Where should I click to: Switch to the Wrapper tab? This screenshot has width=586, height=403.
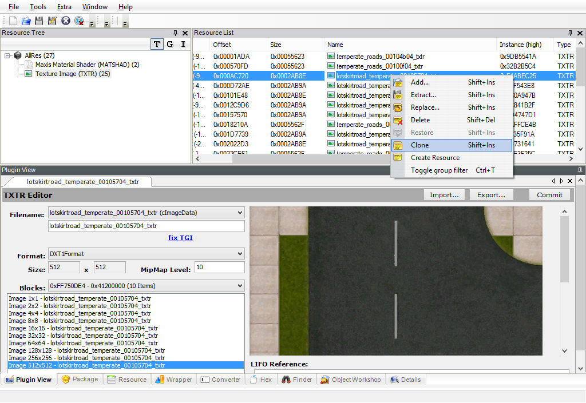(x=173, y=380)
